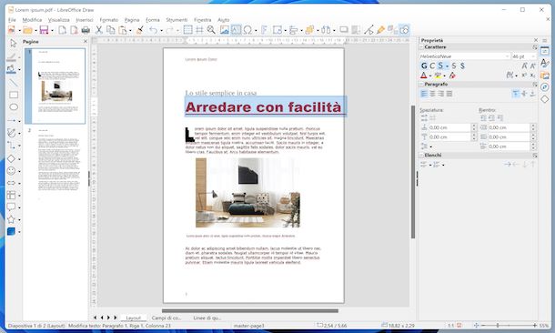The image size is (555, 333).
Task: Insert image using the picture icon
Action: coord(224,30)
